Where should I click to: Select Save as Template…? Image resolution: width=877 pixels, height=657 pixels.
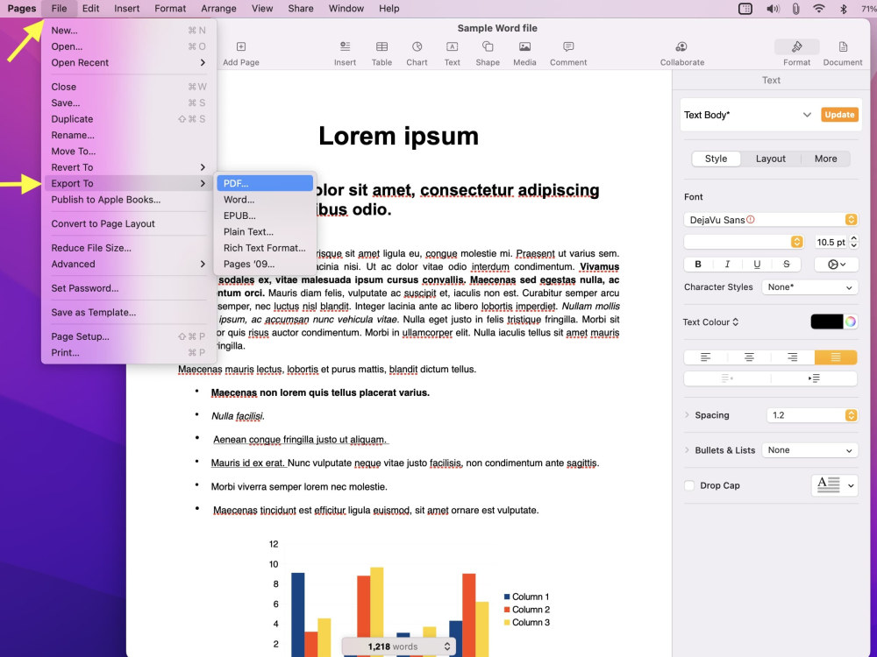[x=129, y=313]
